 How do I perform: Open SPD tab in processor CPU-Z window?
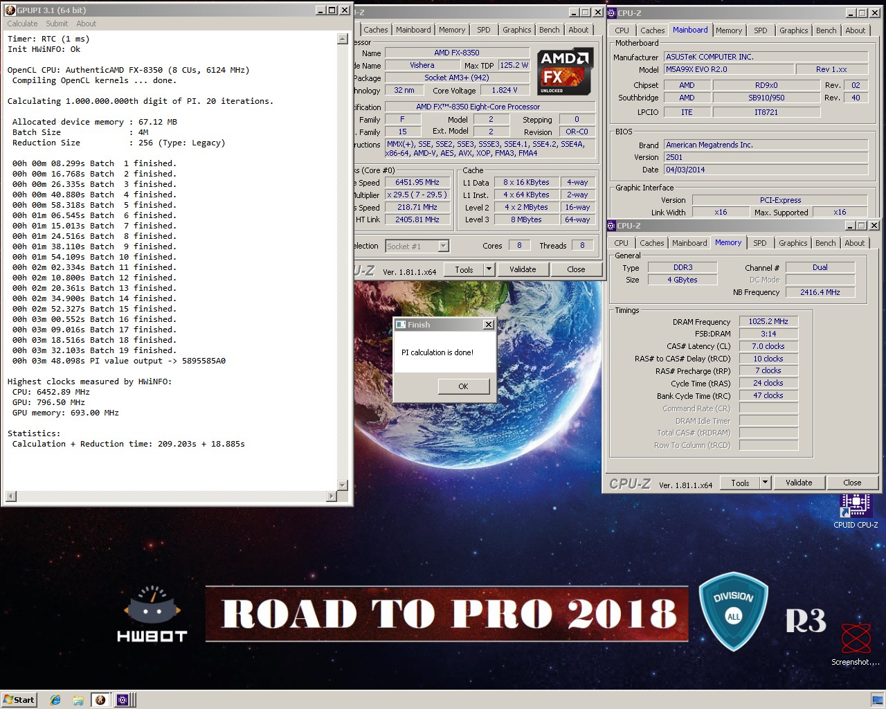tap(484, 30)
